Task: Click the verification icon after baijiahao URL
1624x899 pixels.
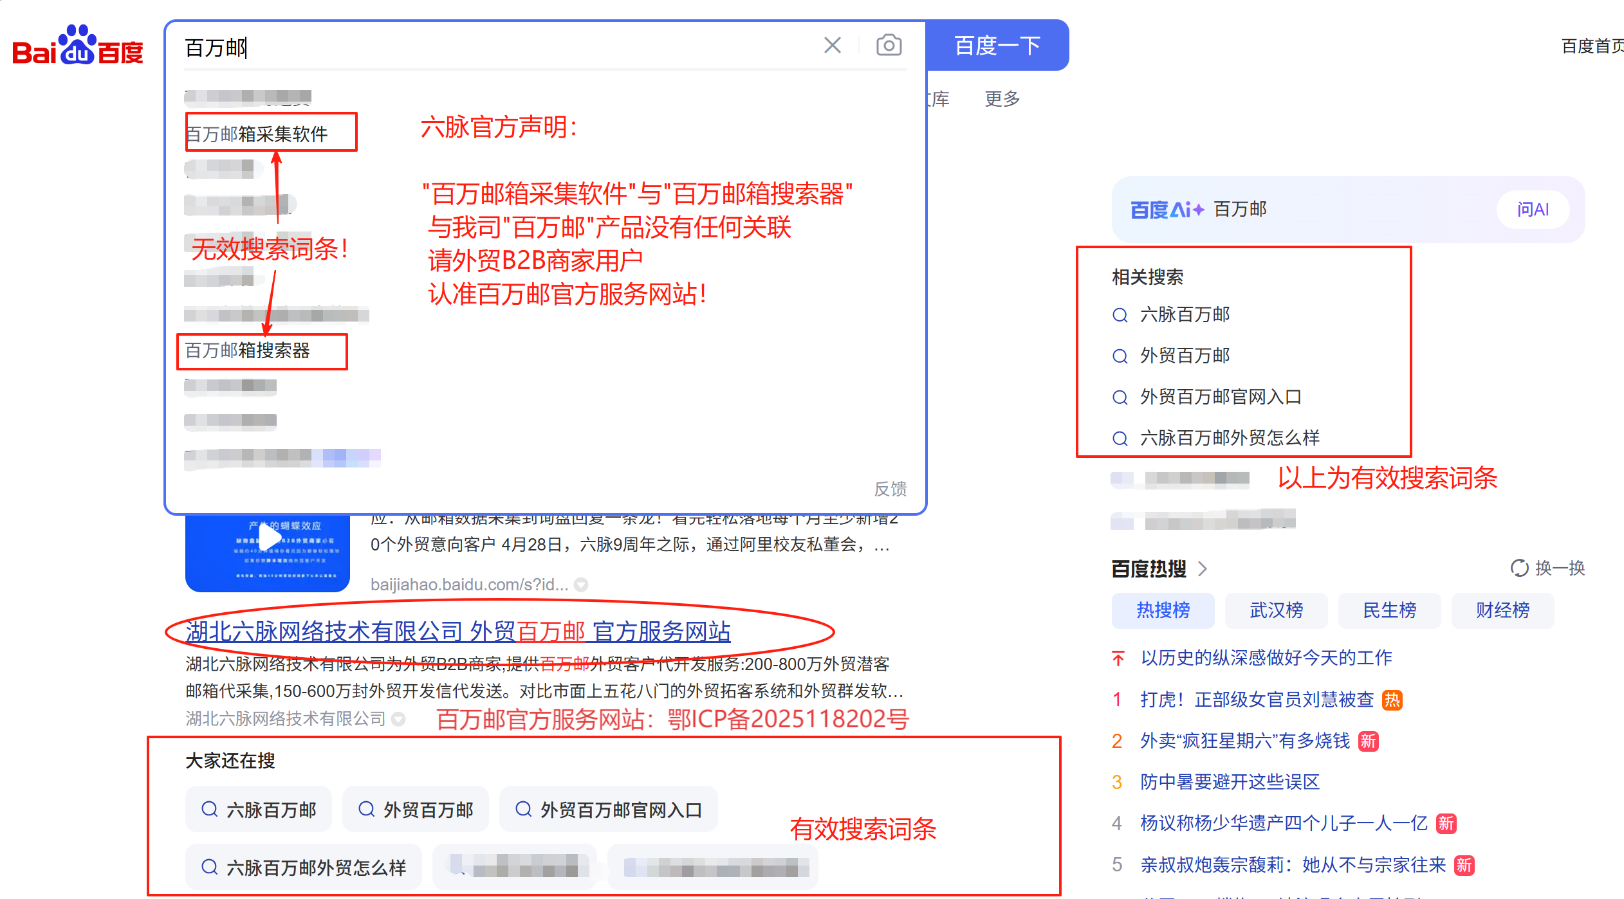Action: (x=581, y=585)
